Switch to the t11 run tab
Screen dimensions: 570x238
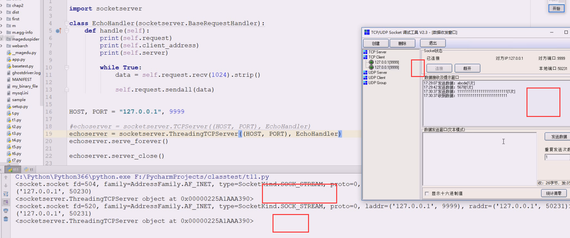[13, 170]
